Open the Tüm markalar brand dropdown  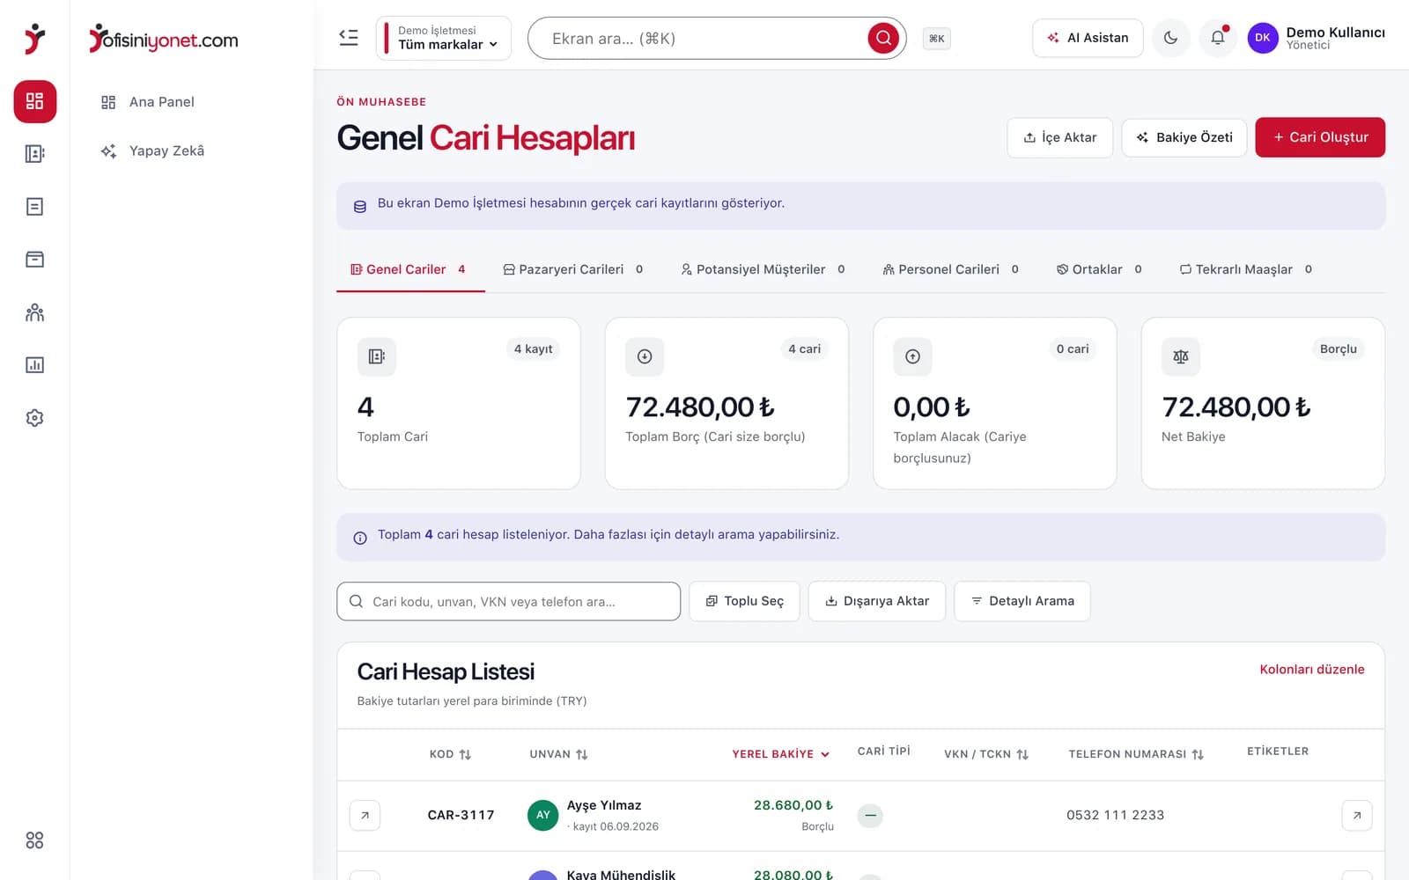444,38
